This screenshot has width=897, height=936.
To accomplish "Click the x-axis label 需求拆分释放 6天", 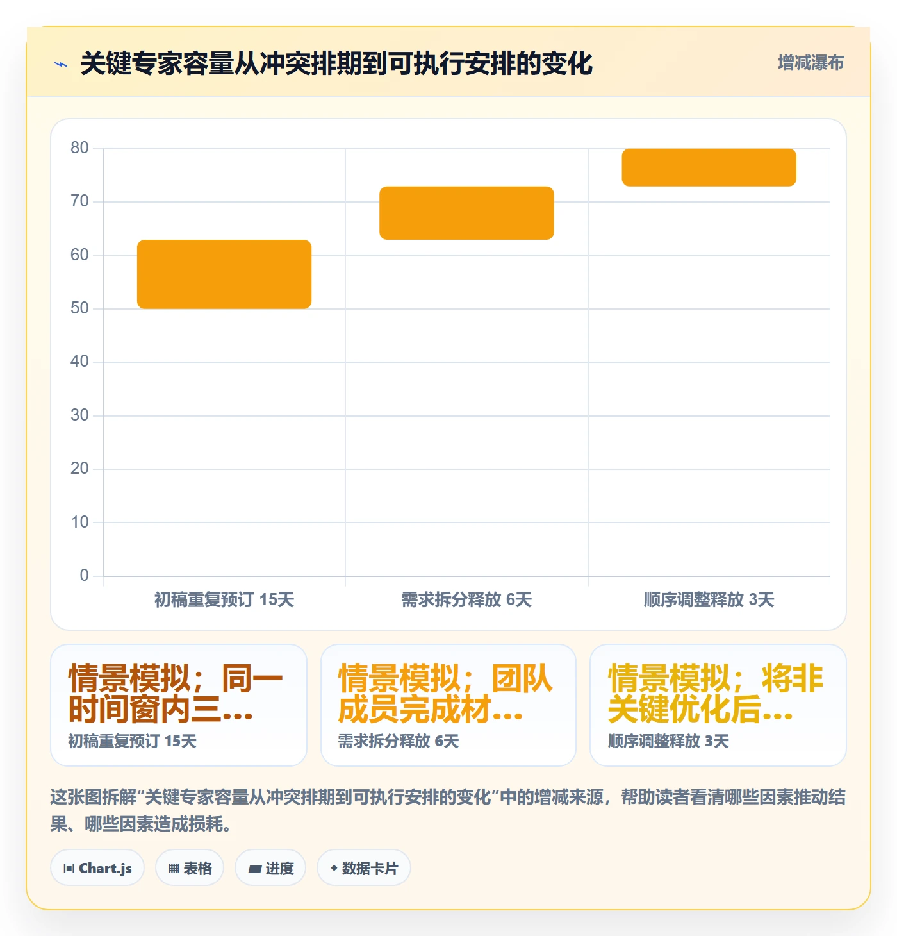I will [466, 600].
